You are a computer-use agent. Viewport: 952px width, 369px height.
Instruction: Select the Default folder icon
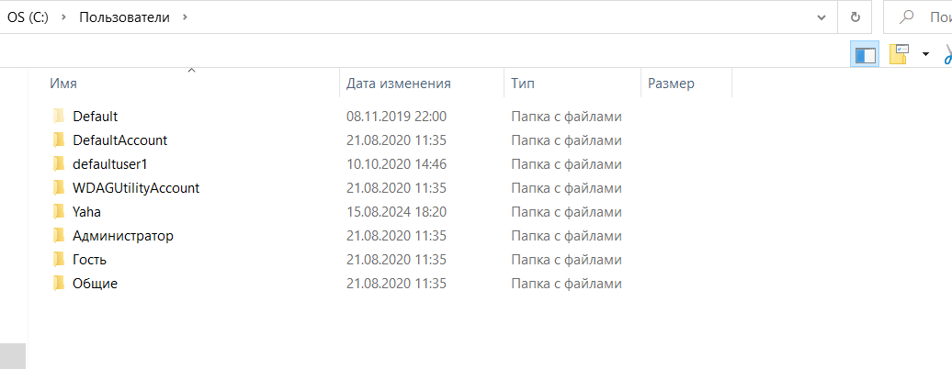(59, 116)
